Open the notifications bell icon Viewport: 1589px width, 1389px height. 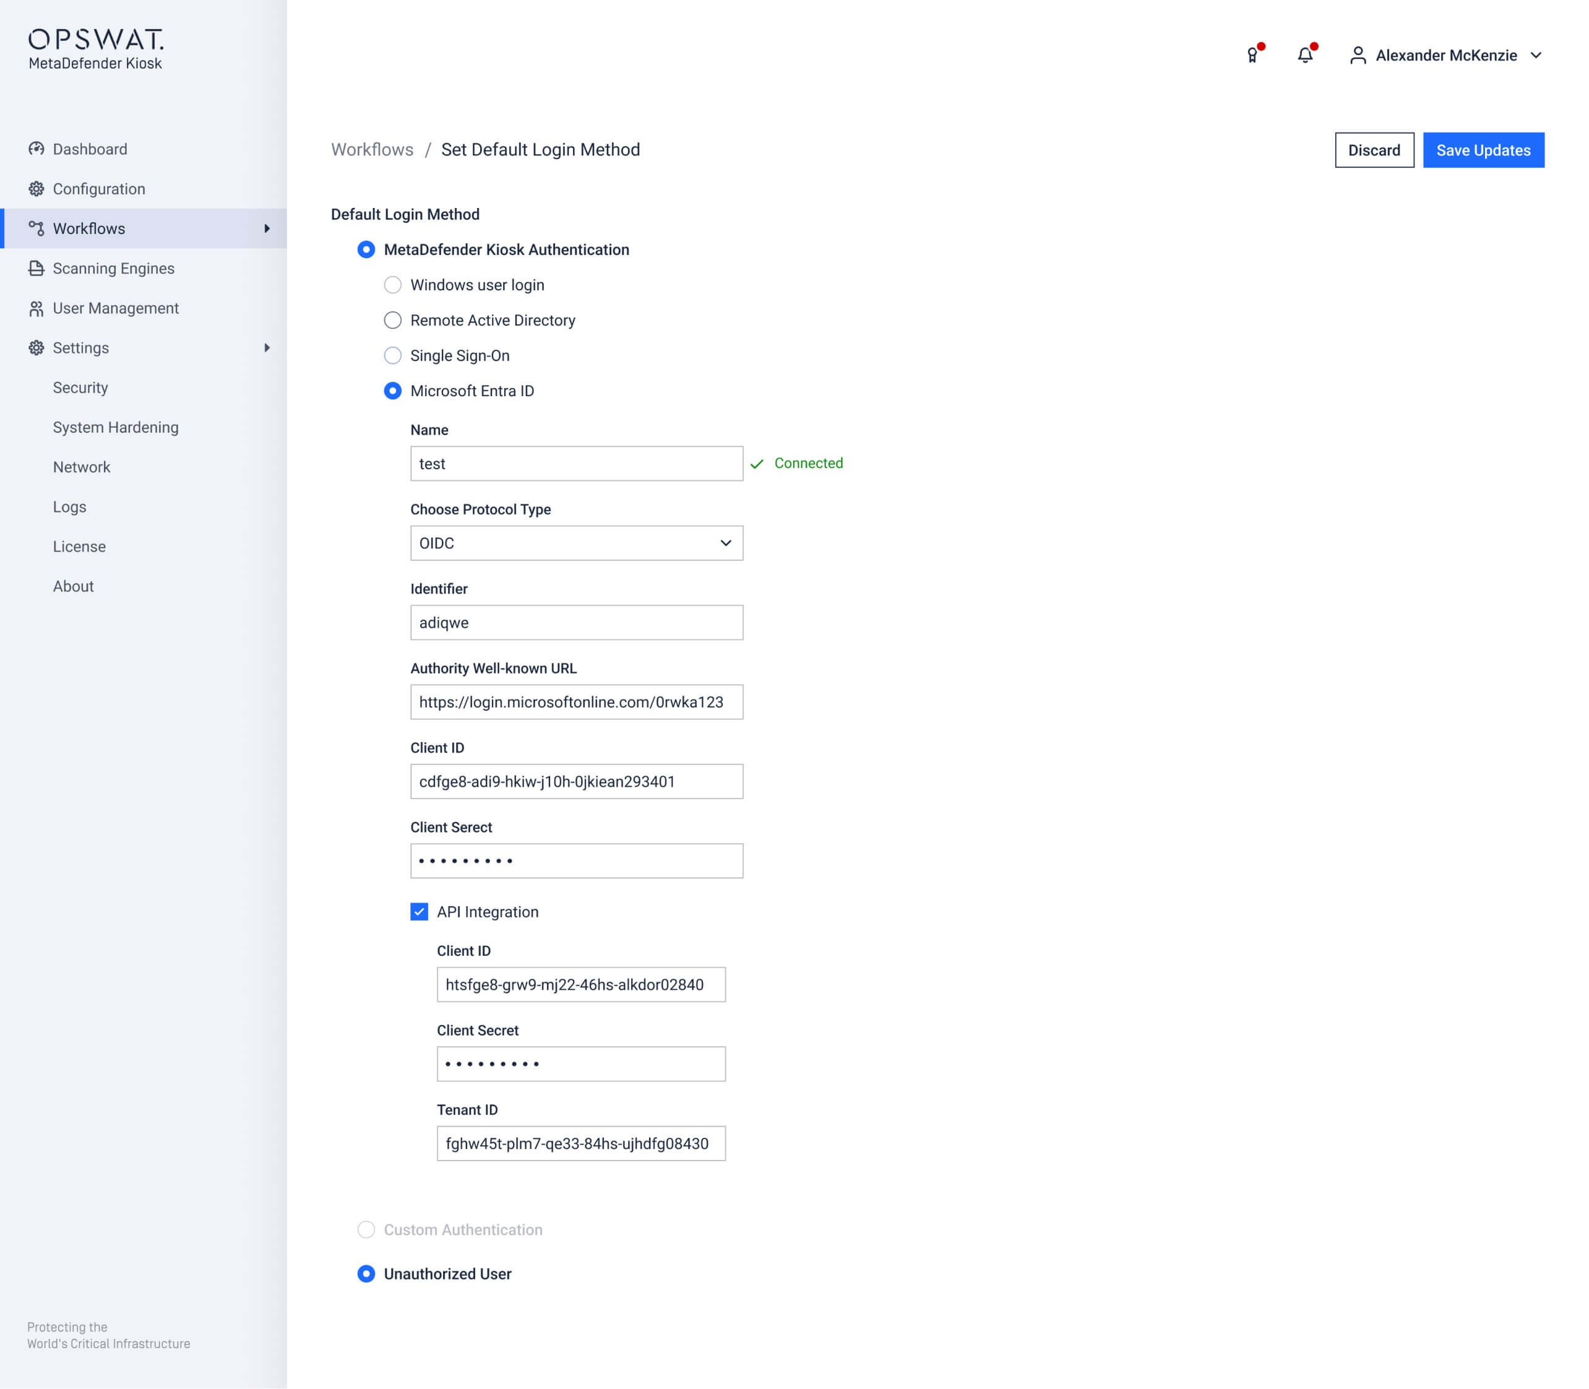pyautogui.click(x=1304, y=55)
